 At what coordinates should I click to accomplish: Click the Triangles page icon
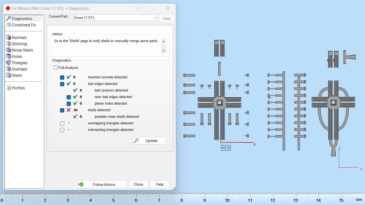(x=8, y=63)
